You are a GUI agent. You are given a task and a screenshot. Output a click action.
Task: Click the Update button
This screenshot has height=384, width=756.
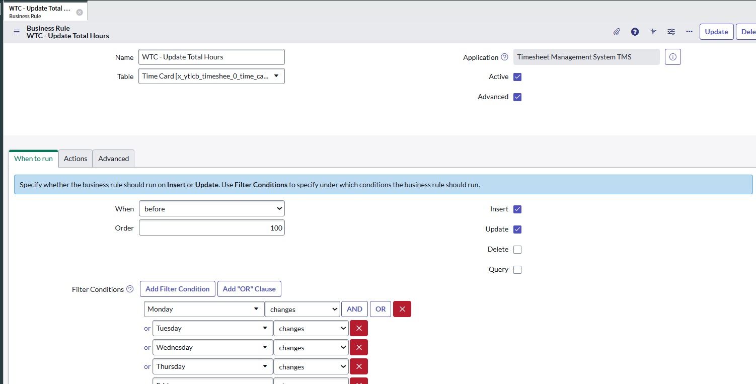tap(716, 32)
